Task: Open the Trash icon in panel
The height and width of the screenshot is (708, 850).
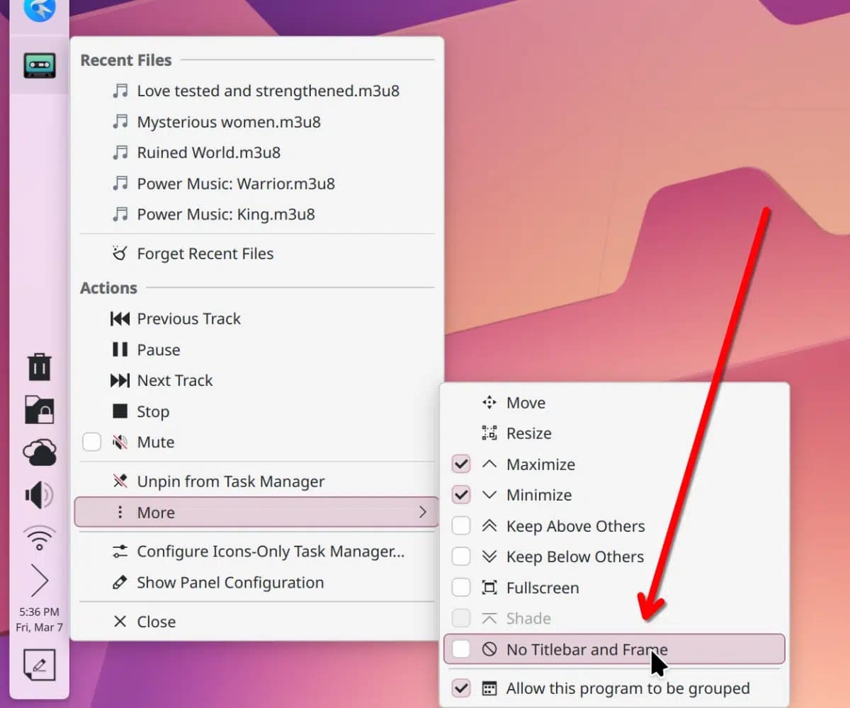Action: [40, 367]
